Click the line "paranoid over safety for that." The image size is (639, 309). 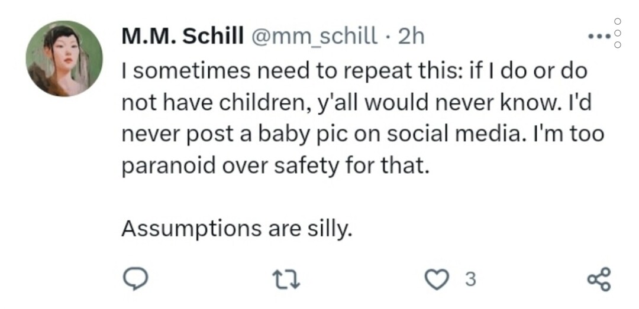coord(274,166)
